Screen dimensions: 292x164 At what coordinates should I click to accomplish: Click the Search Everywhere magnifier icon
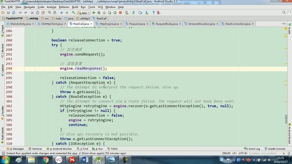(x=284, y=12)
